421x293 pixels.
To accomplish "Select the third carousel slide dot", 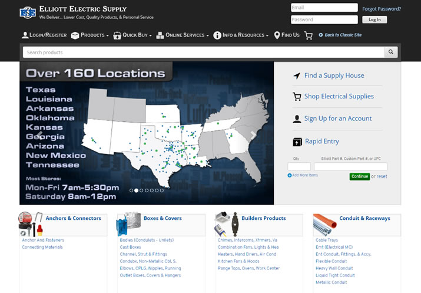I will click(x=141, y=190).
